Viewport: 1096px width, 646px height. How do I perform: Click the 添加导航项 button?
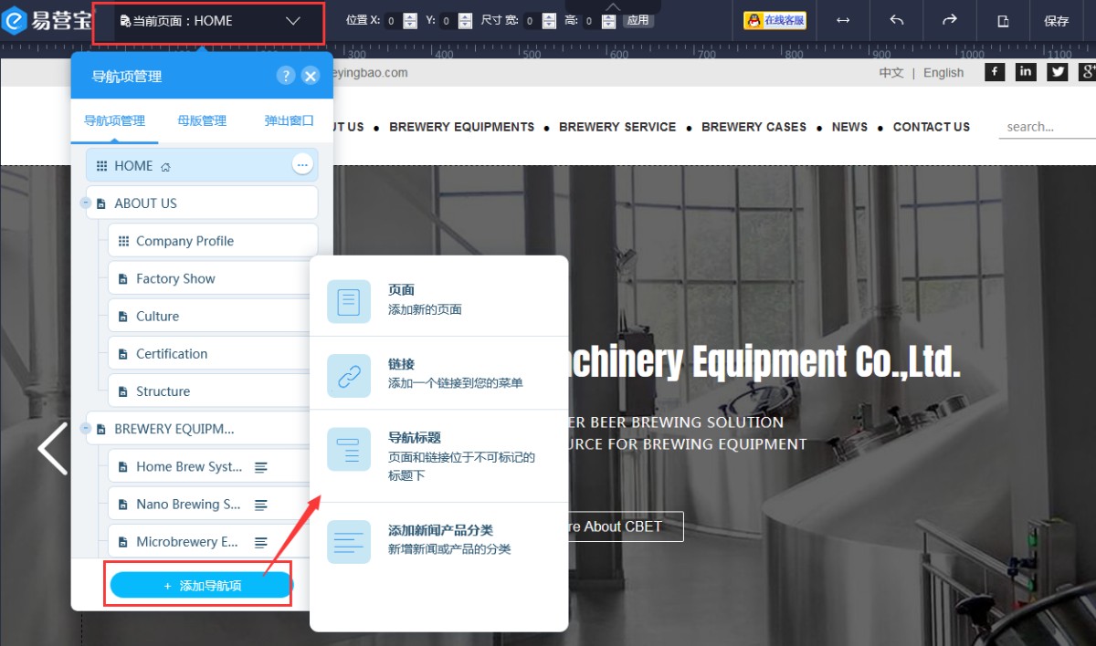pos(201,586)
